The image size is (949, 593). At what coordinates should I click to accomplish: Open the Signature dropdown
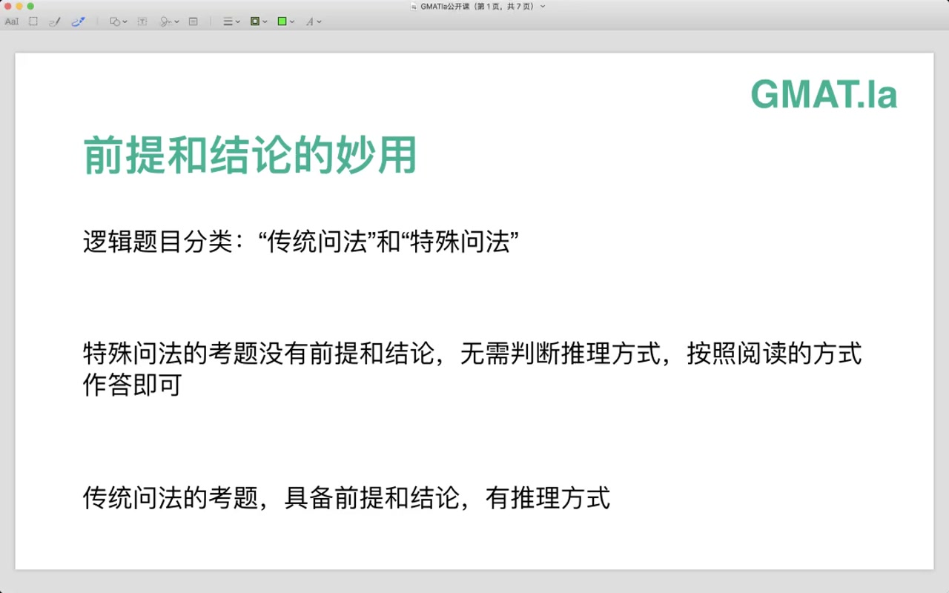[x=170, y=21]
